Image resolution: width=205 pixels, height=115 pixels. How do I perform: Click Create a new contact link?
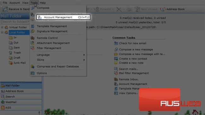pyautogui.click(x=133, y=59)
